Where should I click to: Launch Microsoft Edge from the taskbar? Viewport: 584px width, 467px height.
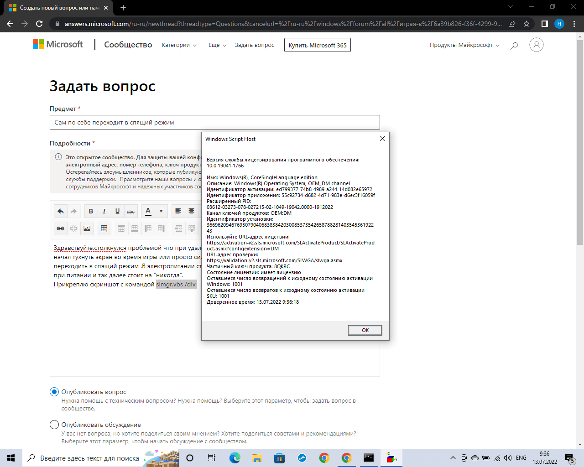point(235,458)
